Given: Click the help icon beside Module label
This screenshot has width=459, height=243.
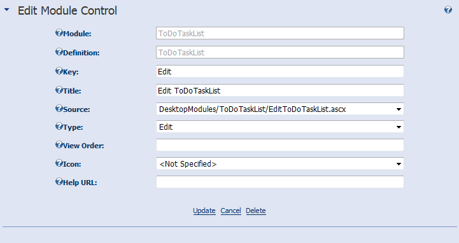Looking at the screenshot, I should click(59, 32).
